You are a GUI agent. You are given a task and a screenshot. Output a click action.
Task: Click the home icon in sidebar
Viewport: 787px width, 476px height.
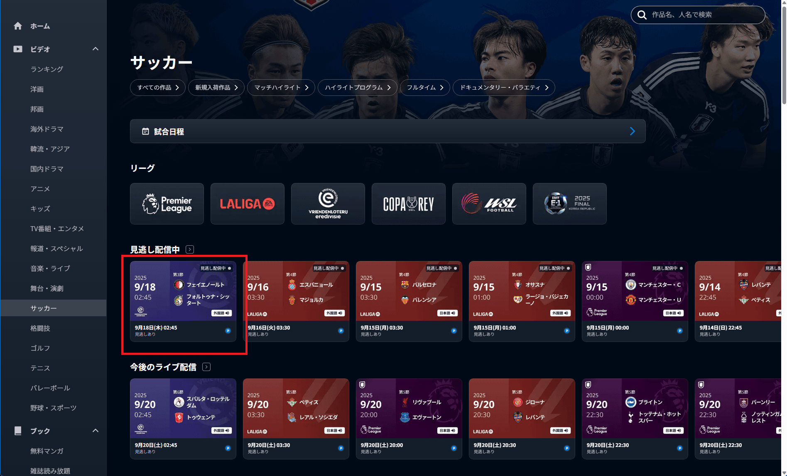pos(18,26)
